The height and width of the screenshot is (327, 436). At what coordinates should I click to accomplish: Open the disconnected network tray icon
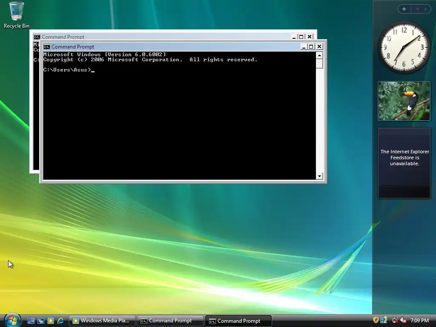[395, 320]
